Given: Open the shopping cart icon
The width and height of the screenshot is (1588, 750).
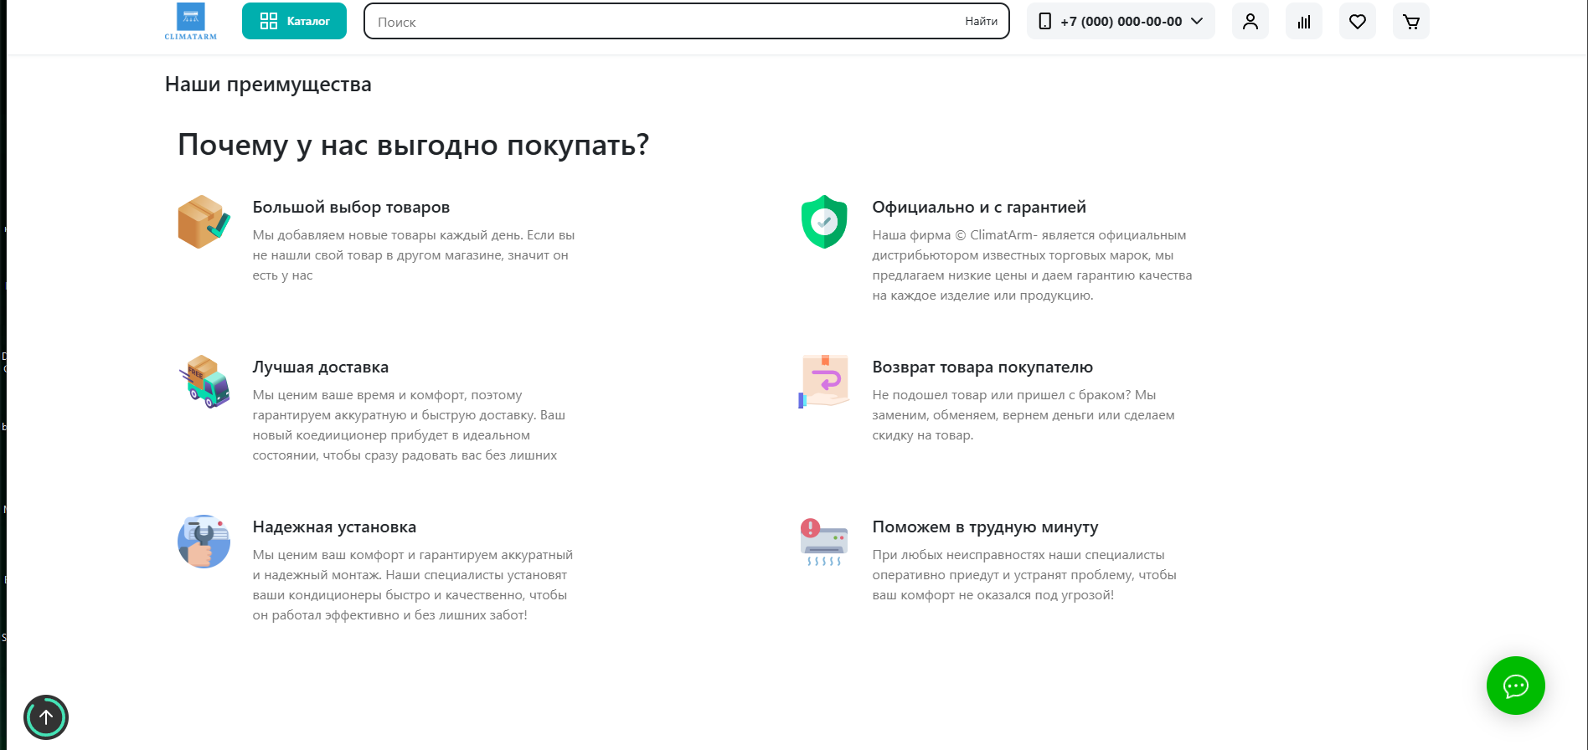Looking at the screenshot, I should pos(1411,21).
